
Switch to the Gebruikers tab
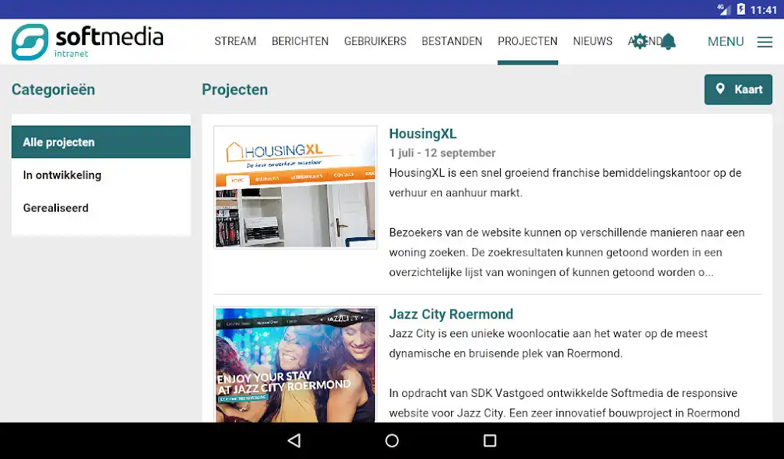tap(375, 41)
